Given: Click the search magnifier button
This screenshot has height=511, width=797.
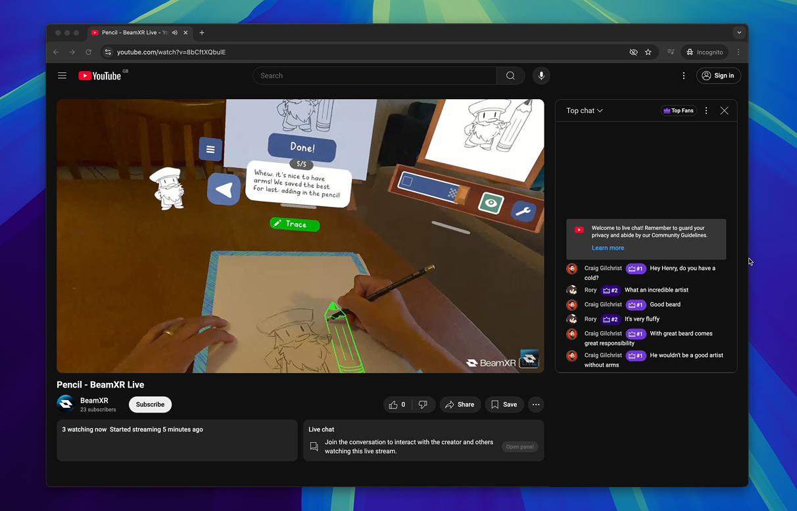Looking at the screenshot, I should pos(510,76).
